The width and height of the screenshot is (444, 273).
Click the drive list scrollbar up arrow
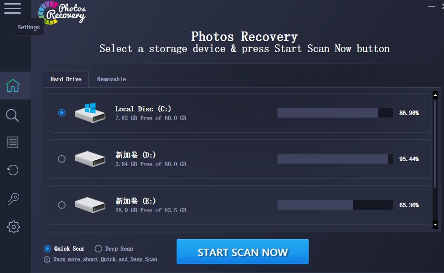(435, 95)
